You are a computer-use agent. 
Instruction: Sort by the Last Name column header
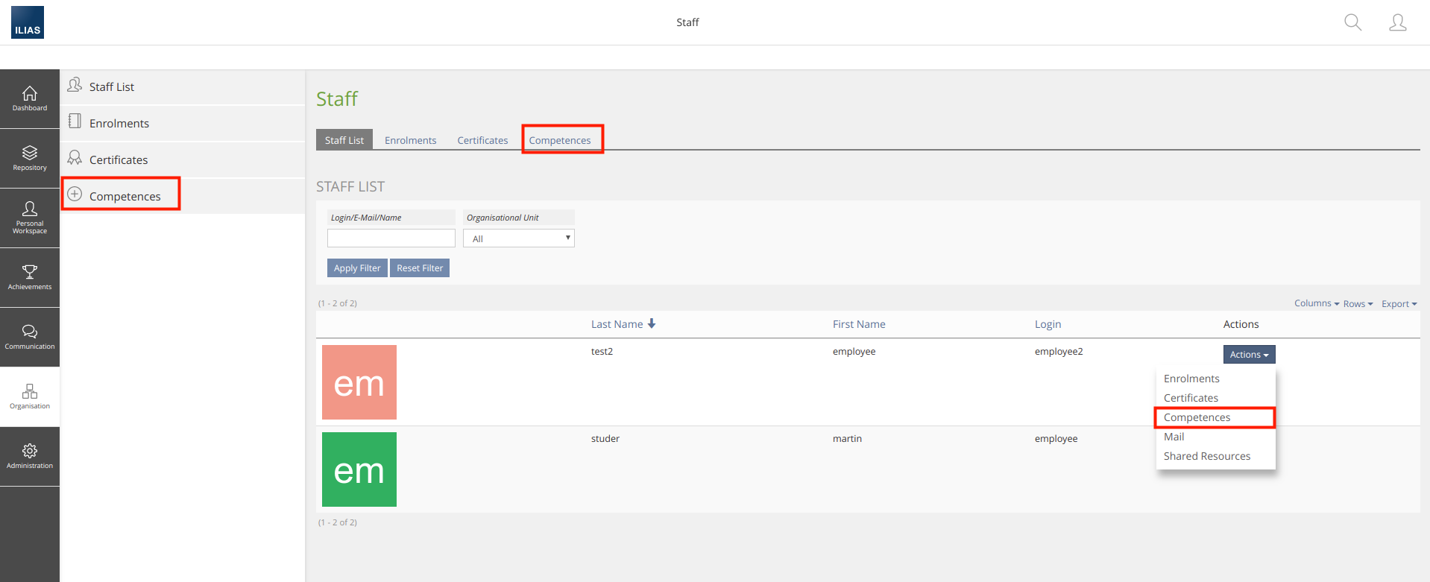pos(617,324)
